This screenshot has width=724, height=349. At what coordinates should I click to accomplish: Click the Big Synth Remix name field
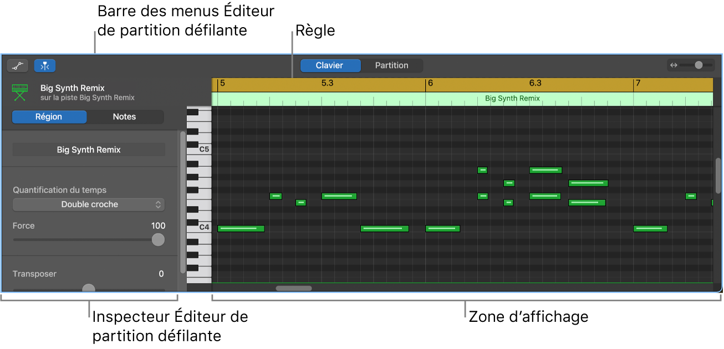pyautogui.click(x=89, y=150)
